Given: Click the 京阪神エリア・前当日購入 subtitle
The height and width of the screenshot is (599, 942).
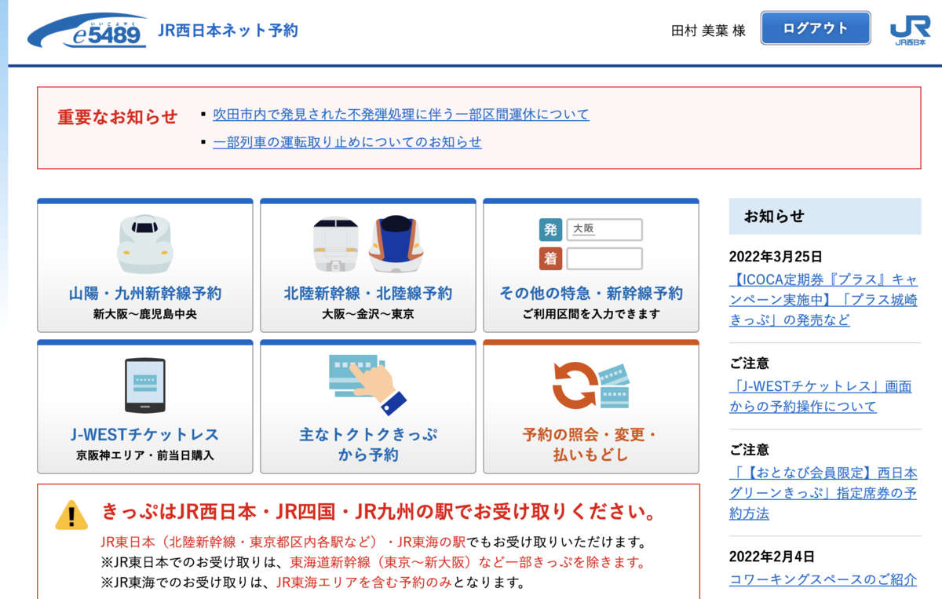Looking at the screenshot, I should tap(145, 455).
